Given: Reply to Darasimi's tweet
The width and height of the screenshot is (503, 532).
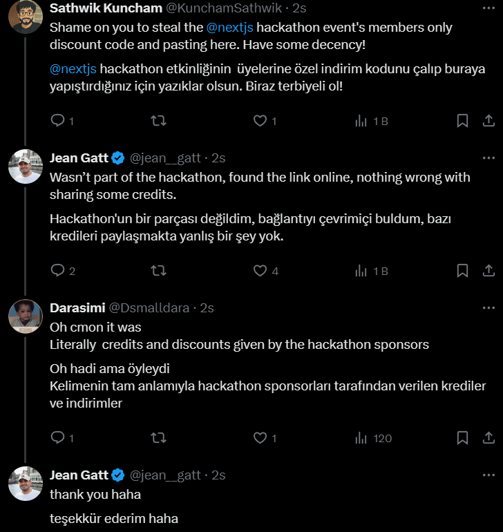Looking at the screenshot, I should 57,437.
